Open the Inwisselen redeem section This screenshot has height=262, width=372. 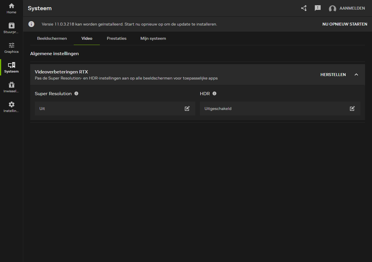[12, 87]
